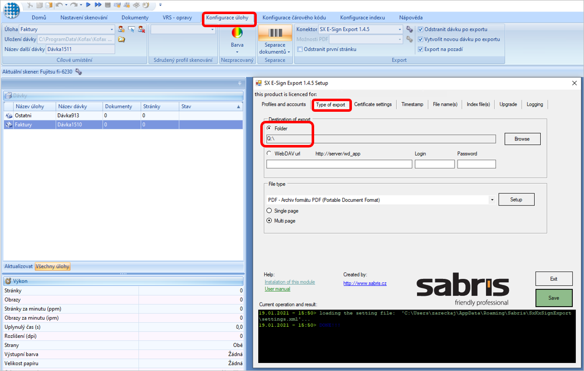
Task: Enable Odstranit první stránku checkbox
Action: (300, 49)
